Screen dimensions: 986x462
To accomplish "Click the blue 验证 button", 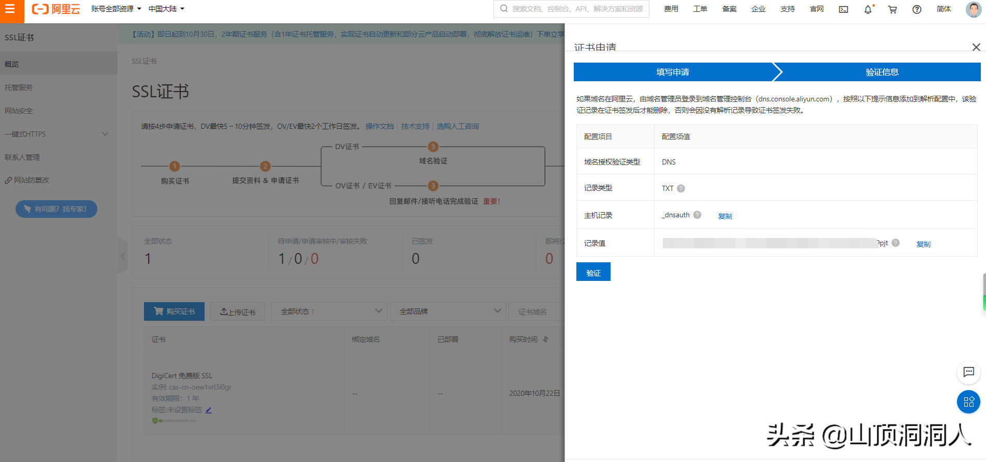I will coord(593,272).
